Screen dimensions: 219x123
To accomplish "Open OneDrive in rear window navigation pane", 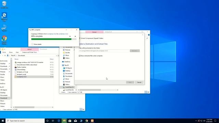I will [66, 61].
